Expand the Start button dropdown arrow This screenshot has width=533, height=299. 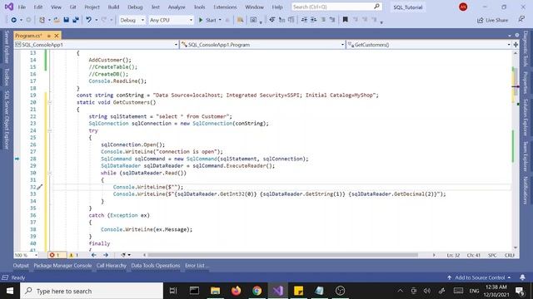coord(220,20)
